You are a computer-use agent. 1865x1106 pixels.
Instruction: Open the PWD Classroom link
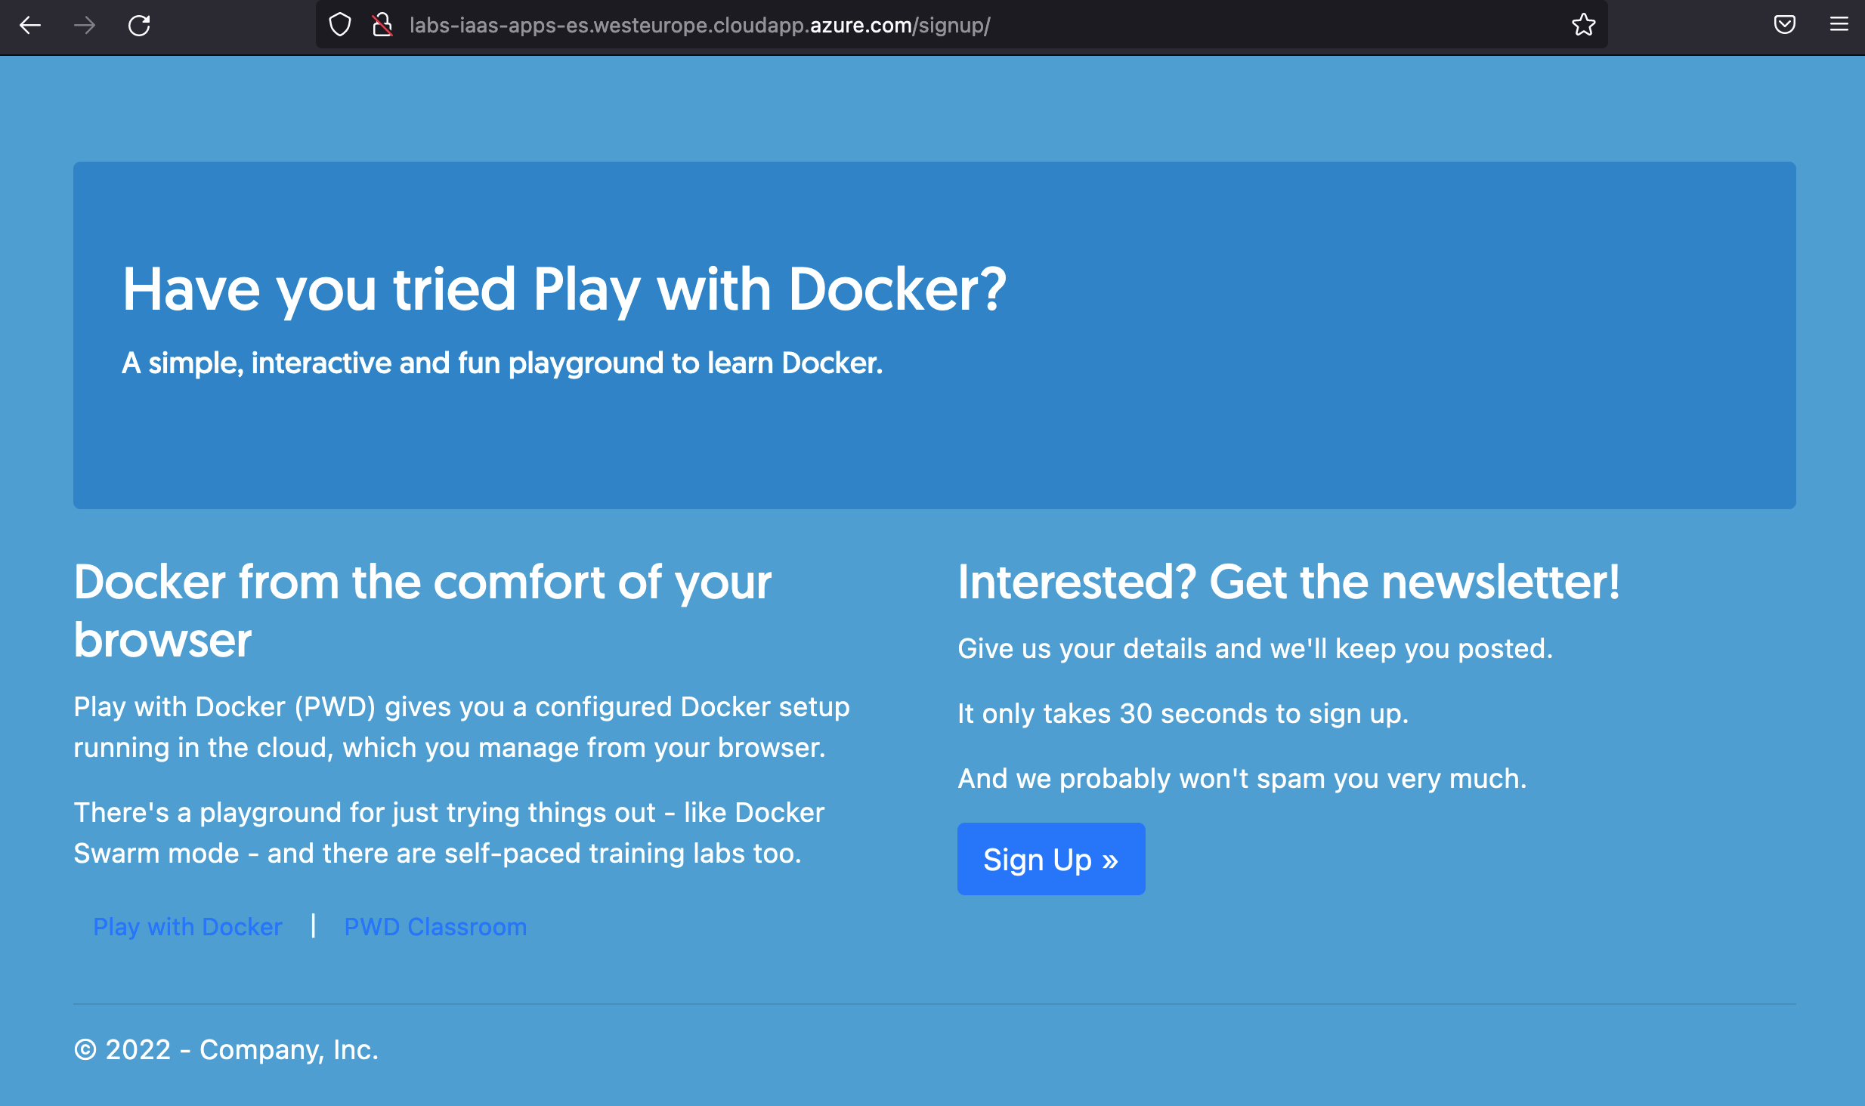tap(435, 926)
